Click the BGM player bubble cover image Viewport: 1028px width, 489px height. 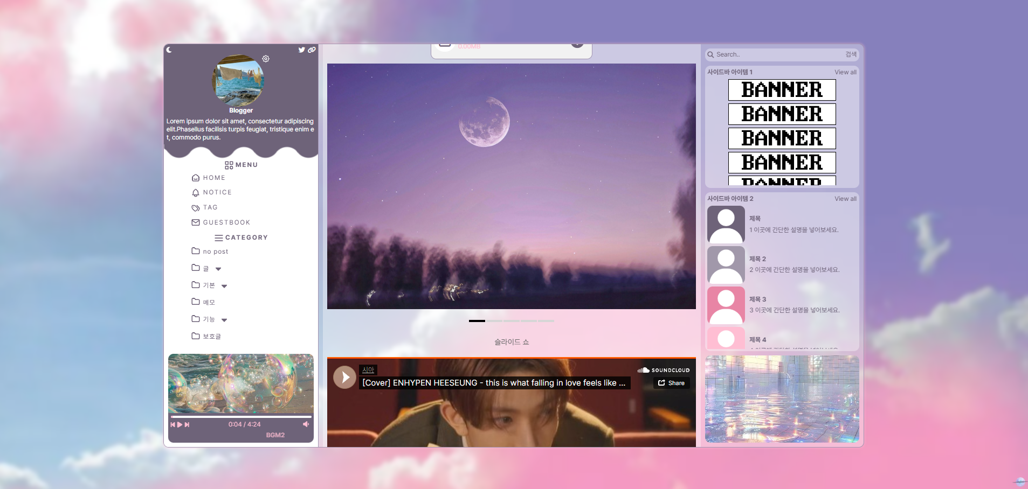pos(241,383)
